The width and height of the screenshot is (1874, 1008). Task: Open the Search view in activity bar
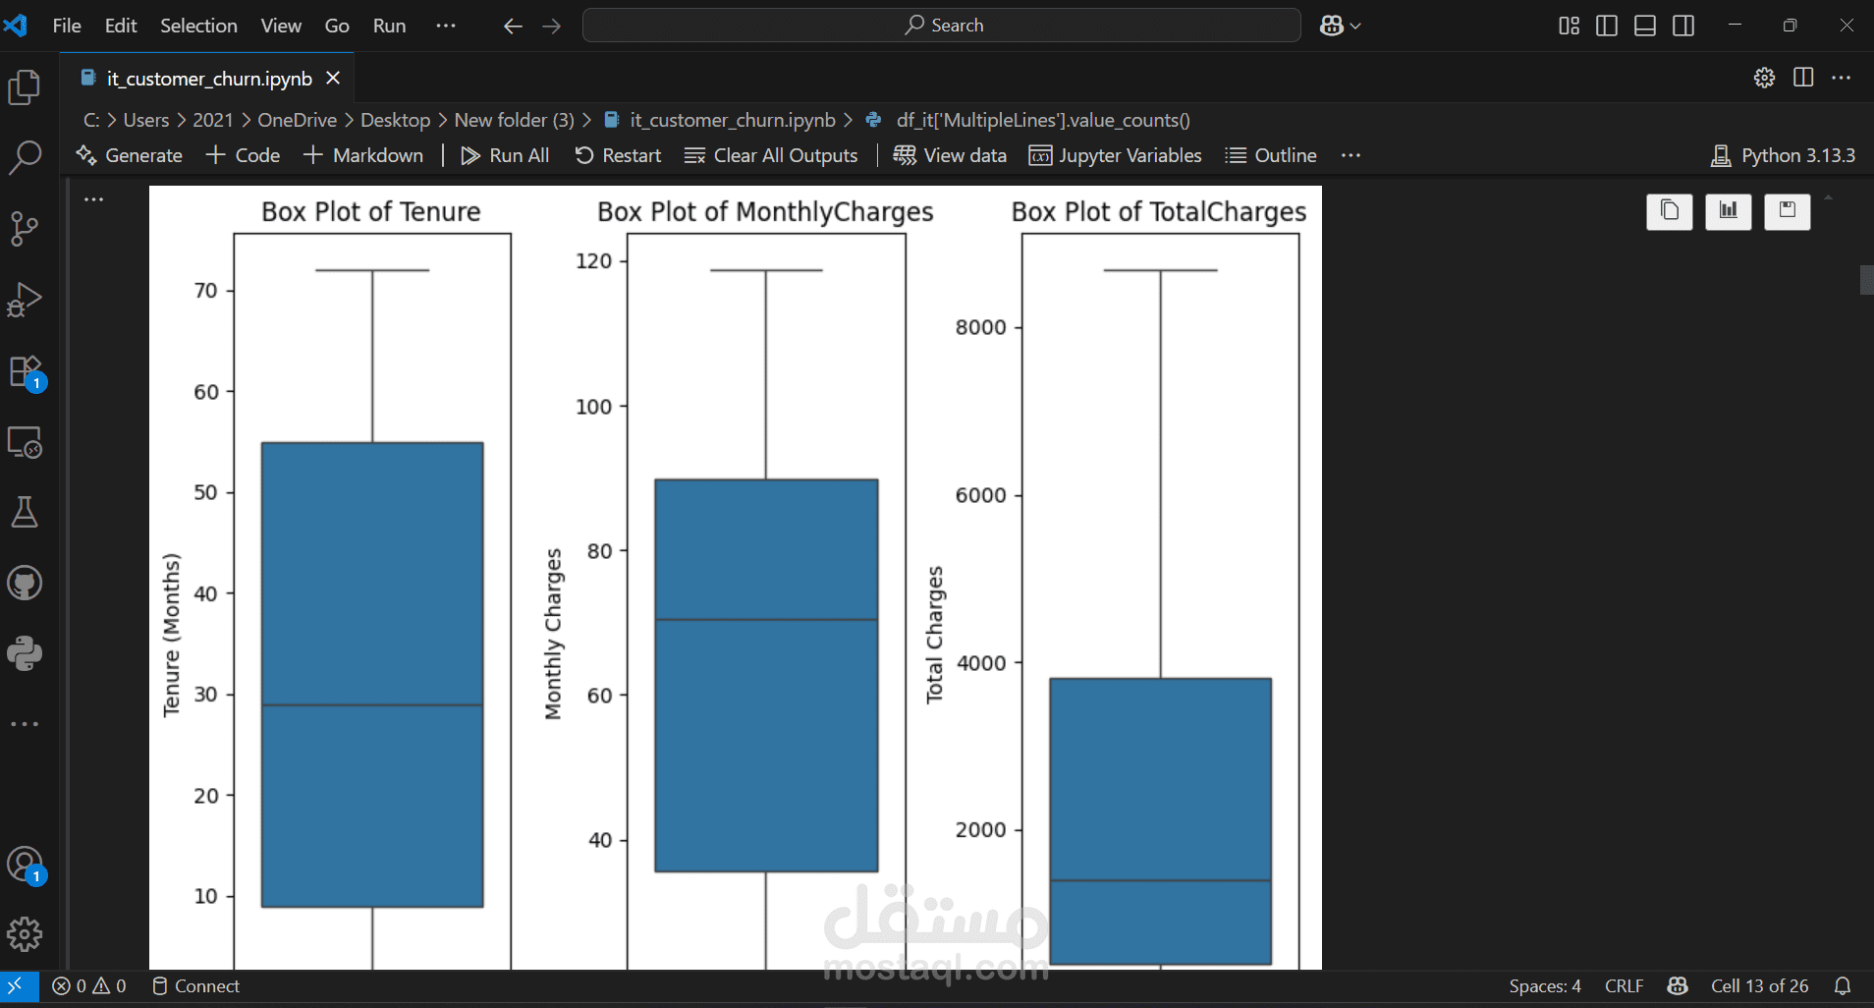click(x=25, y=157)
